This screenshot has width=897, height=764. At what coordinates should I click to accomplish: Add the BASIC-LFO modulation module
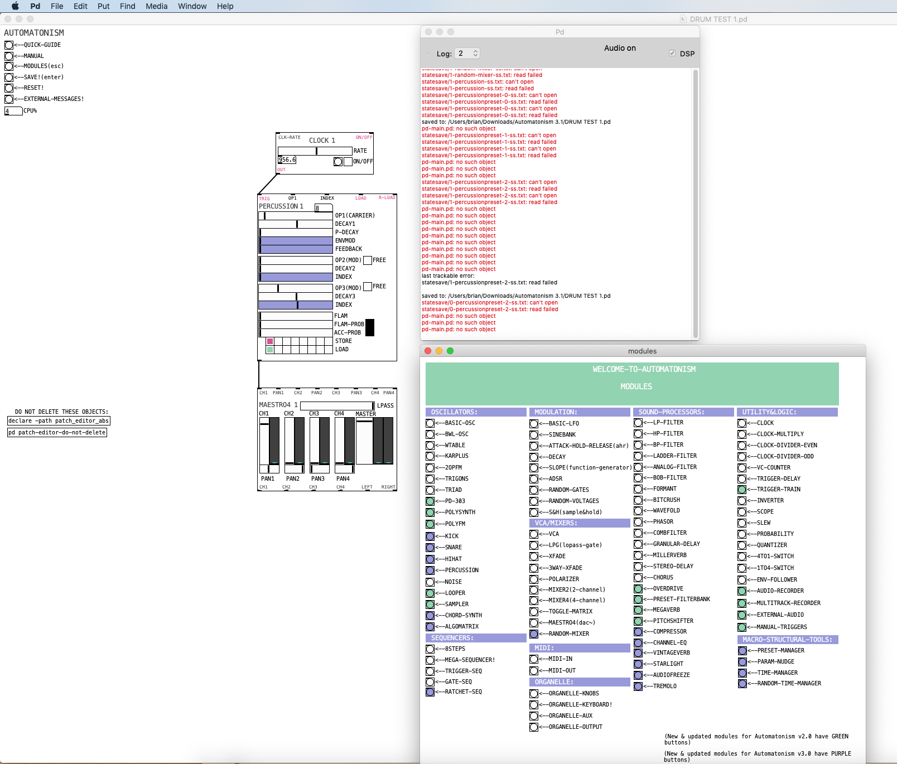tap(534, 424)
